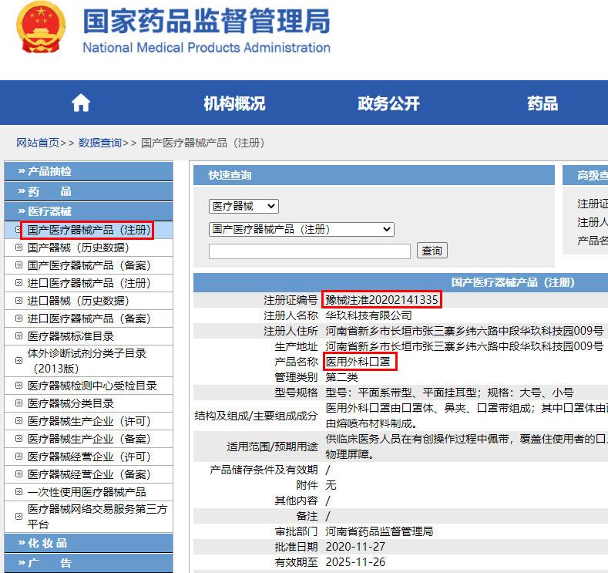
Task: Open the 国产医疗器械产品（注册） database dropdown
Action: [301, 229]
